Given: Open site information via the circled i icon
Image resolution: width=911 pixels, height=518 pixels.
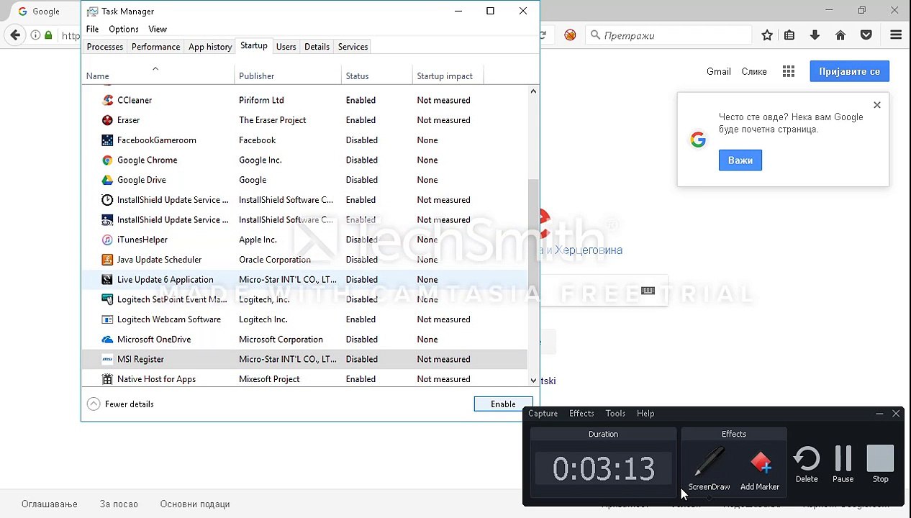Looking at the screenshot, I should click(35, 35).
